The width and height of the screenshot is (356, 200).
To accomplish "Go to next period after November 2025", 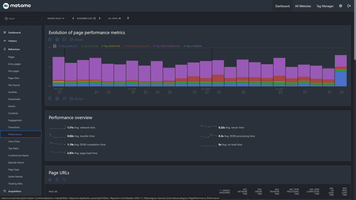I will tap(100, 18).
